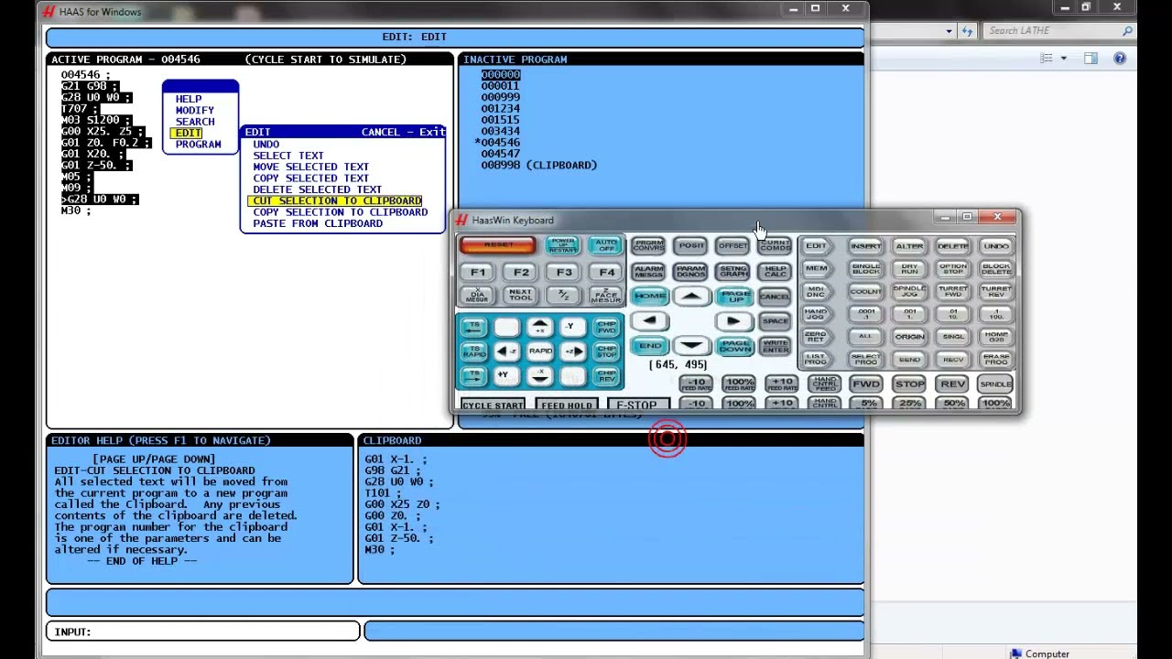Jog with the -Z left arrow key
1172x659 pixels.
506,351
